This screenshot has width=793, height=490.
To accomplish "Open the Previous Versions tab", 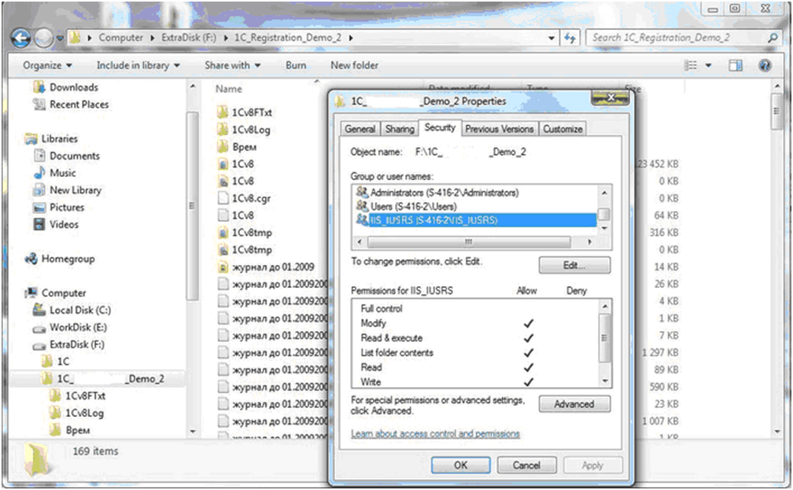I will (499, 129).
